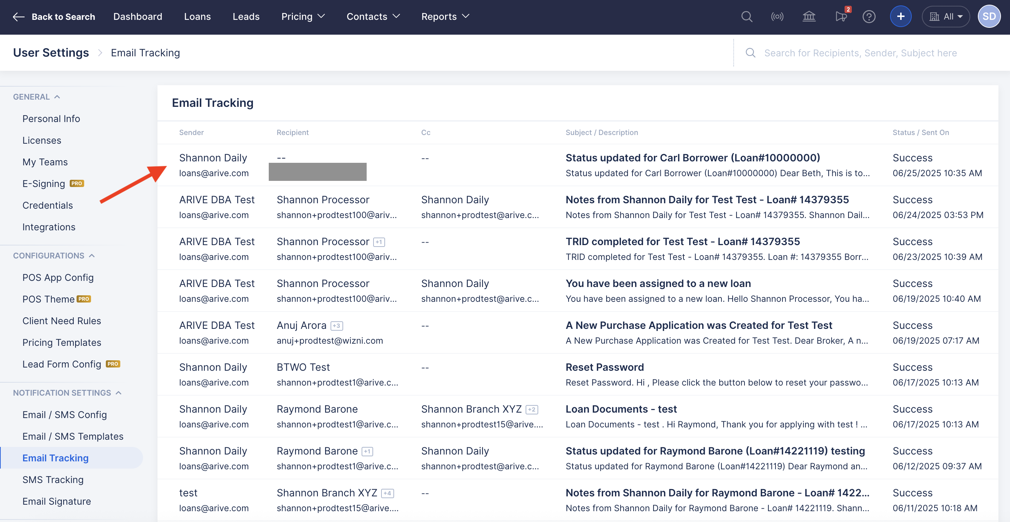
Task: Click the search magnifier icon in top navbar
Action: [x=747, y=17]
